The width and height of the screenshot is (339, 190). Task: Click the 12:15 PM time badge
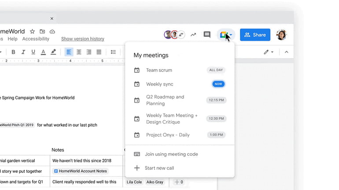[216, 100]
